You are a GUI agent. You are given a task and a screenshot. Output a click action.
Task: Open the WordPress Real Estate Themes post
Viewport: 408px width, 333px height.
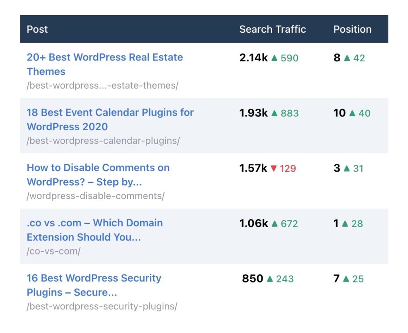click(105, 64)
